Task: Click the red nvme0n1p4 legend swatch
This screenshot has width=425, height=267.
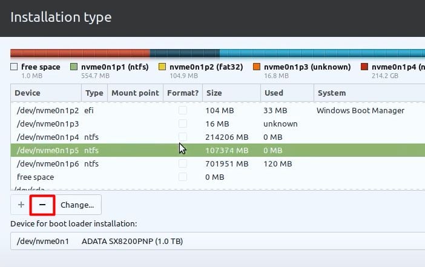Action: [364, 67]
